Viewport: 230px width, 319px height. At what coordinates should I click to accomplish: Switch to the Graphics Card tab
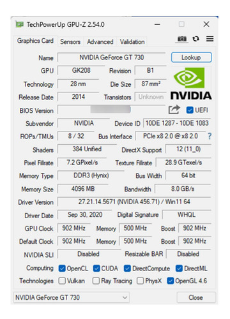click(35, 41)
